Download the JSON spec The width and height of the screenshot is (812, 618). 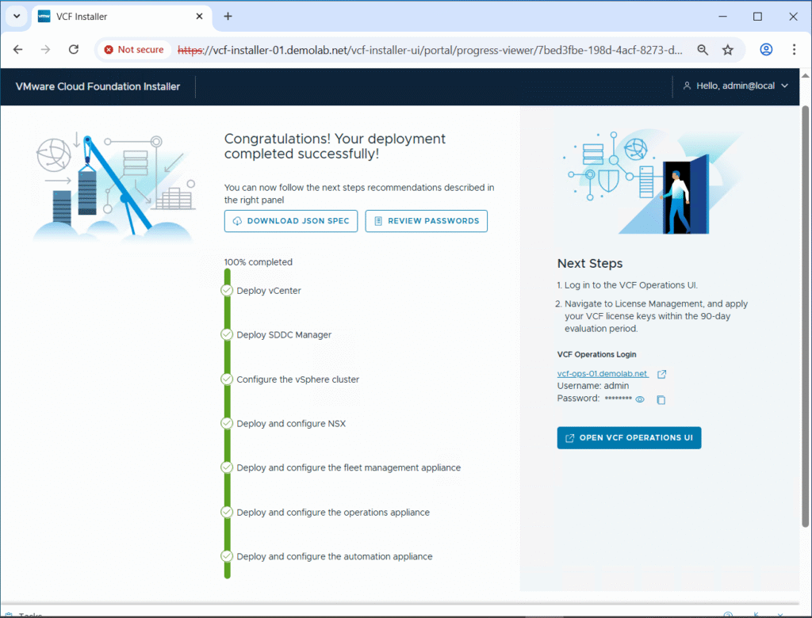click(x=291, y=221)
